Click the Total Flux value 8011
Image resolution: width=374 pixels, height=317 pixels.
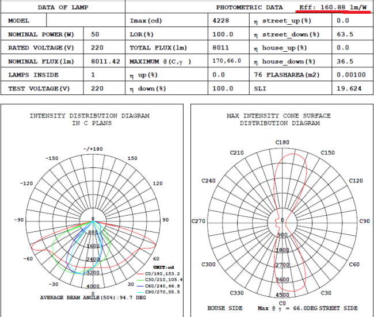pos(222,48)
